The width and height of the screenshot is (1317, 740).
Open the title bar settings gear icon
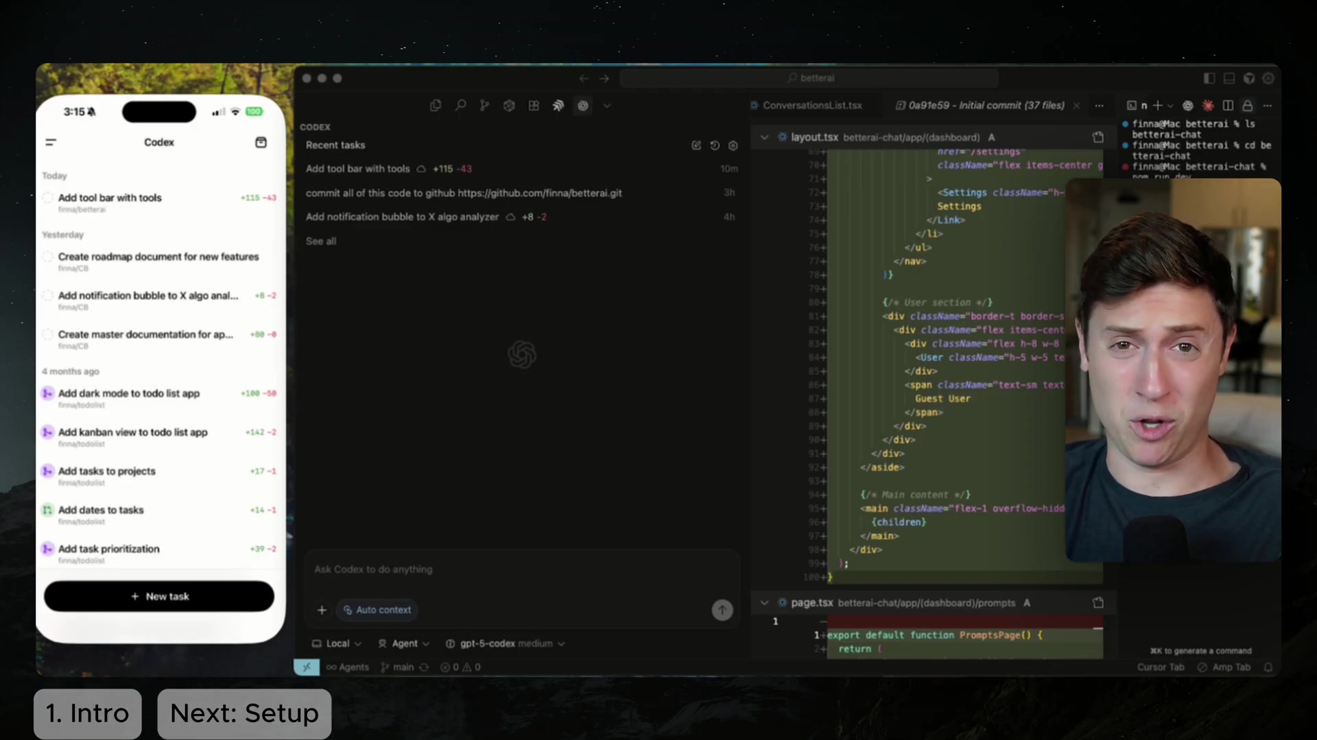click(x=1268, y=78)
